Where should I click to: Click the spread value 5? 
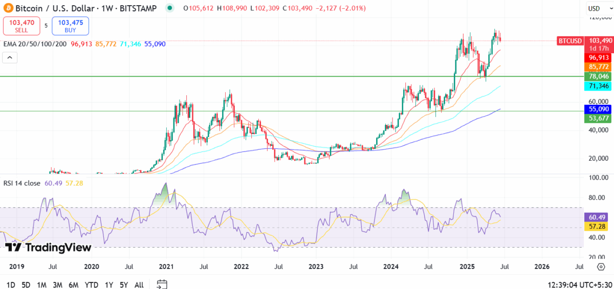pyautogui.click(x=46, y=26)
